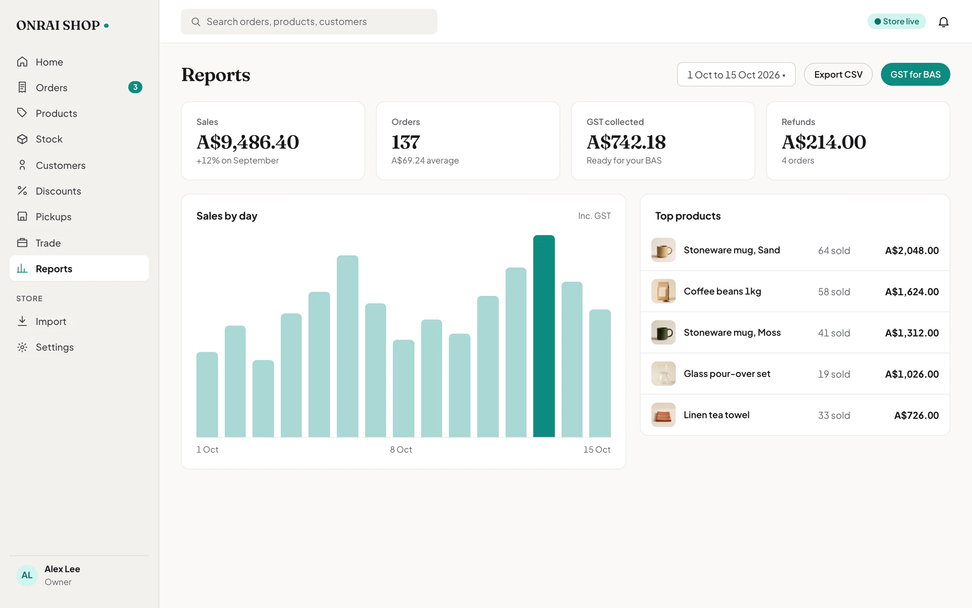Click Alex Lee owner name
This screenshot has width=972, height=608.
[x=62, y=569]
